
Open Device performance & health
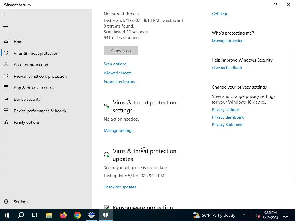pyautogui.click(x=40, y=111)
